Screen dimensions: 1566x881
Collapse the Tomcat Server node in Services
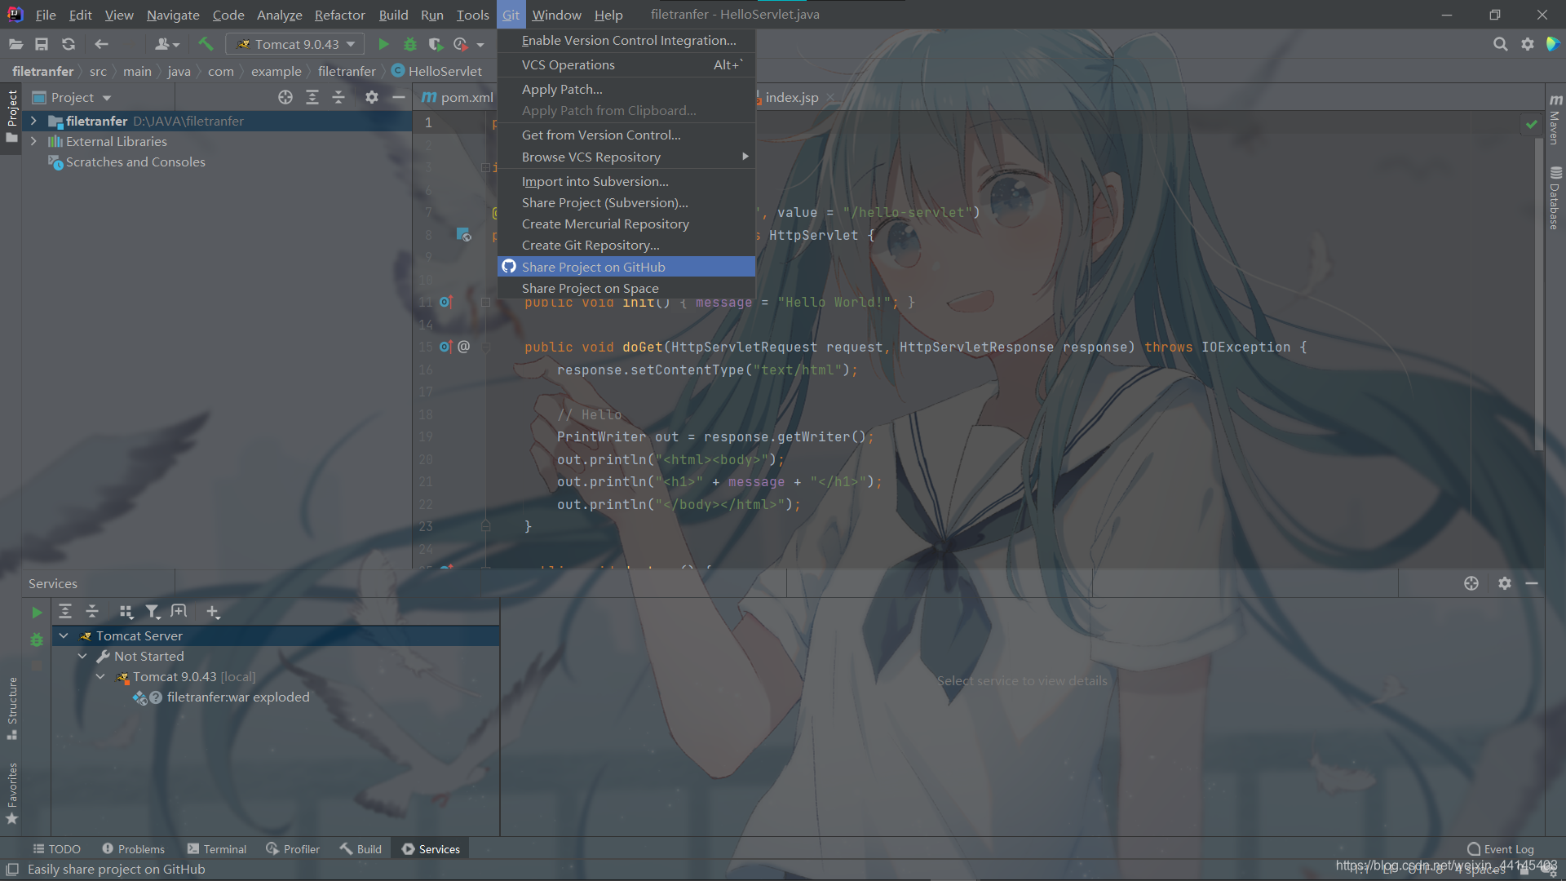pos(64,635)
